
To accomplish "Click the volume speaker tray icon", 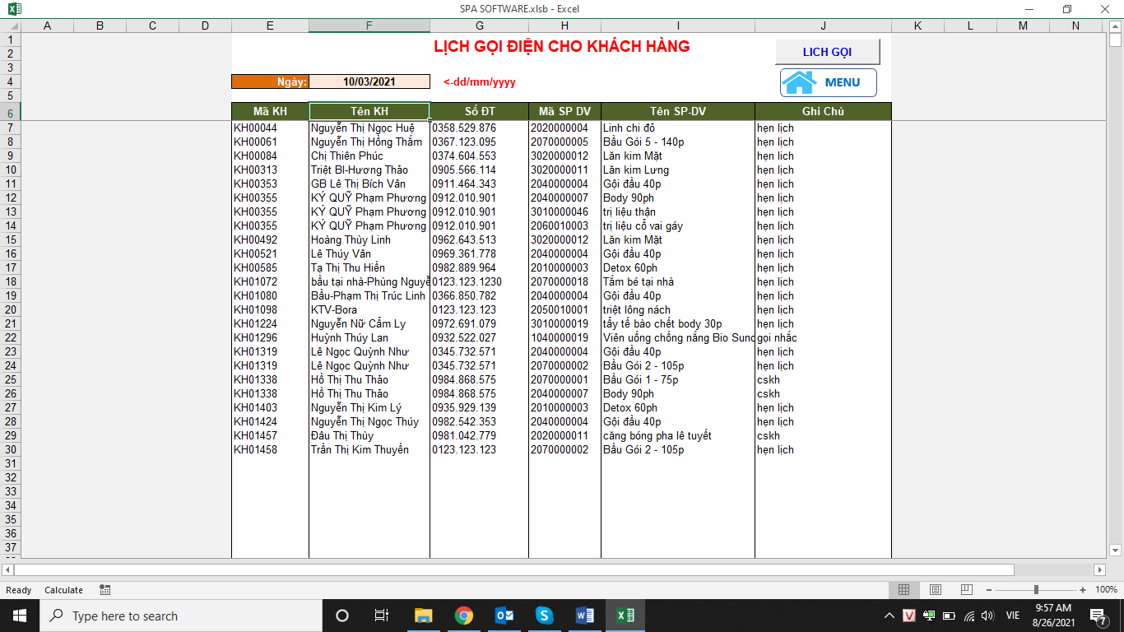I will click(987, 616).
